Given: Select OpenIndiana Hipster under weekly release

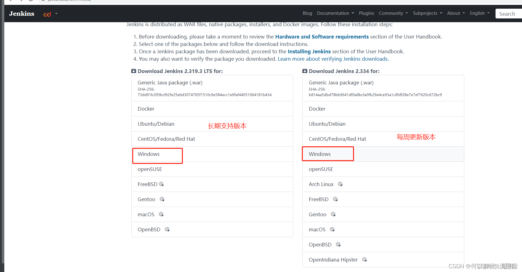Looking at the screenshot, I should click(x=383, y=260).
